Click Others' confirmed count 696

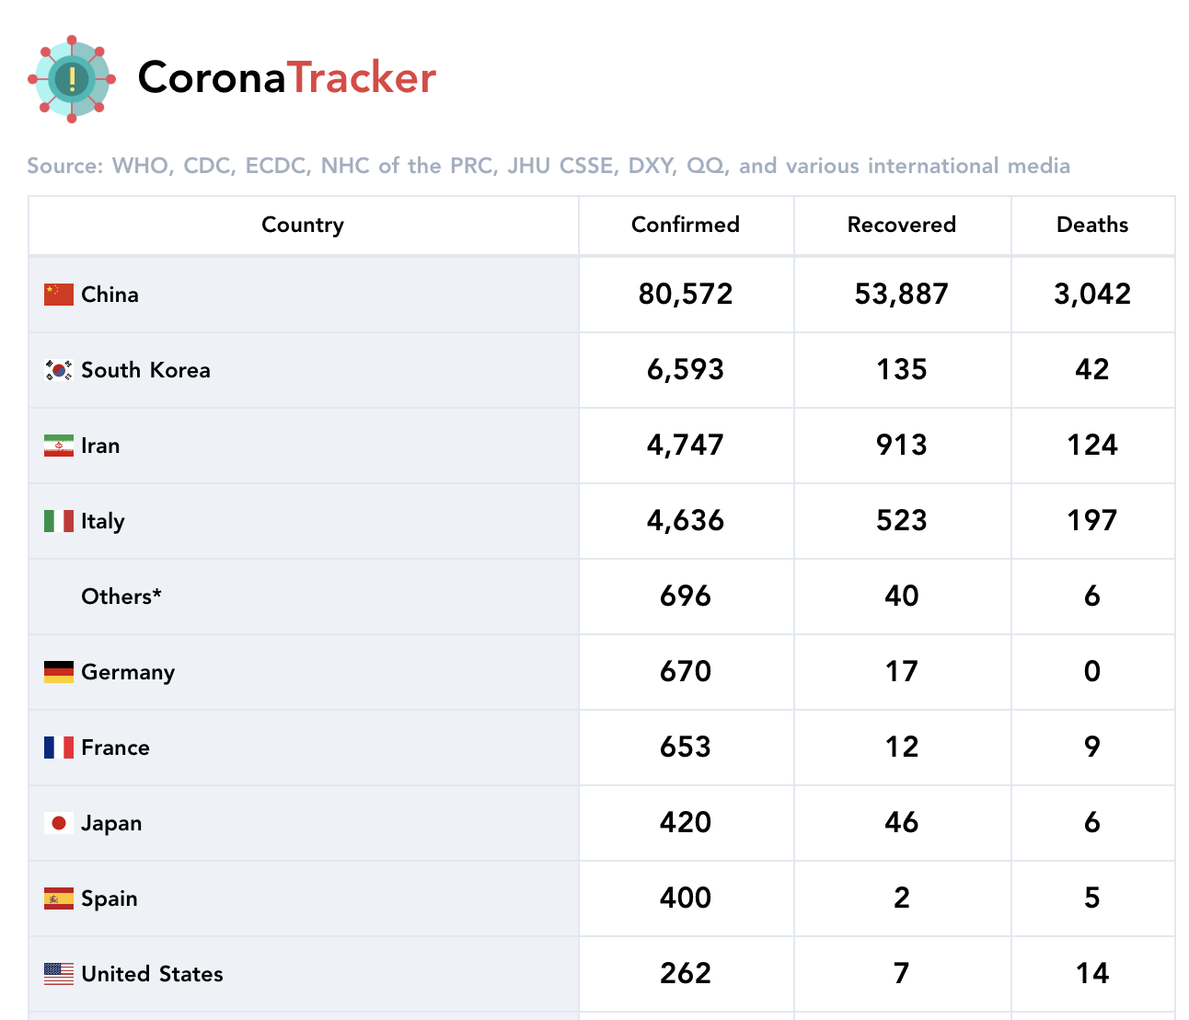click(686, 597)
